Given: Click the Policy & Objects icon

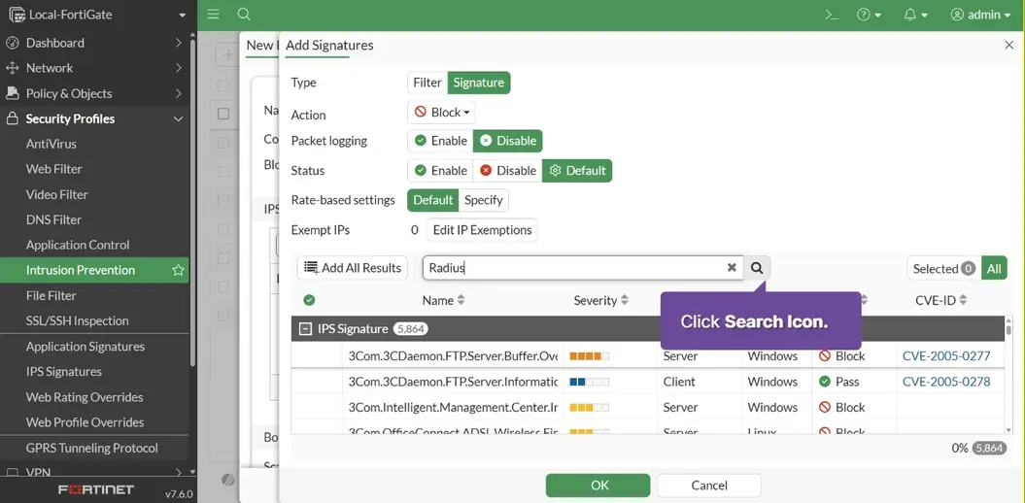Looking at the screenshot, I should pos(12,93).
